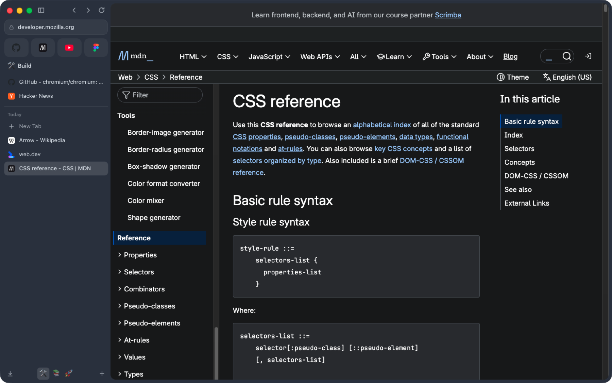Expand the Web APIs navigation menu
Viewport: 612px width, 383px height.
click(320, 57)
